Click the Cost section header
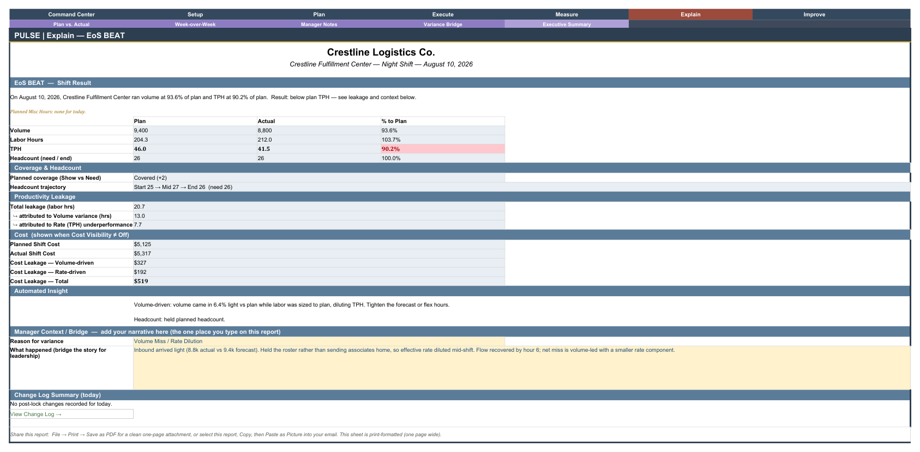 pos(460,235)
